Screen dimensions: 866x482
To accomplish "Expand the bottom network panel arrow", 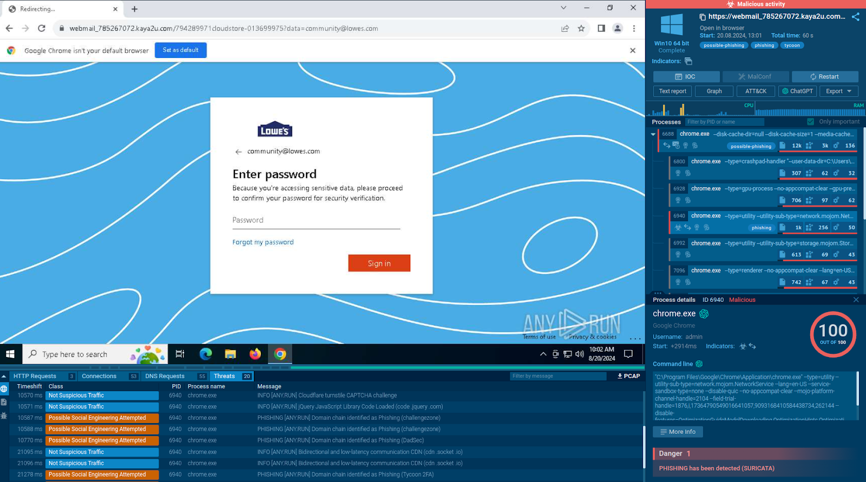I will (x=4, y=376).
